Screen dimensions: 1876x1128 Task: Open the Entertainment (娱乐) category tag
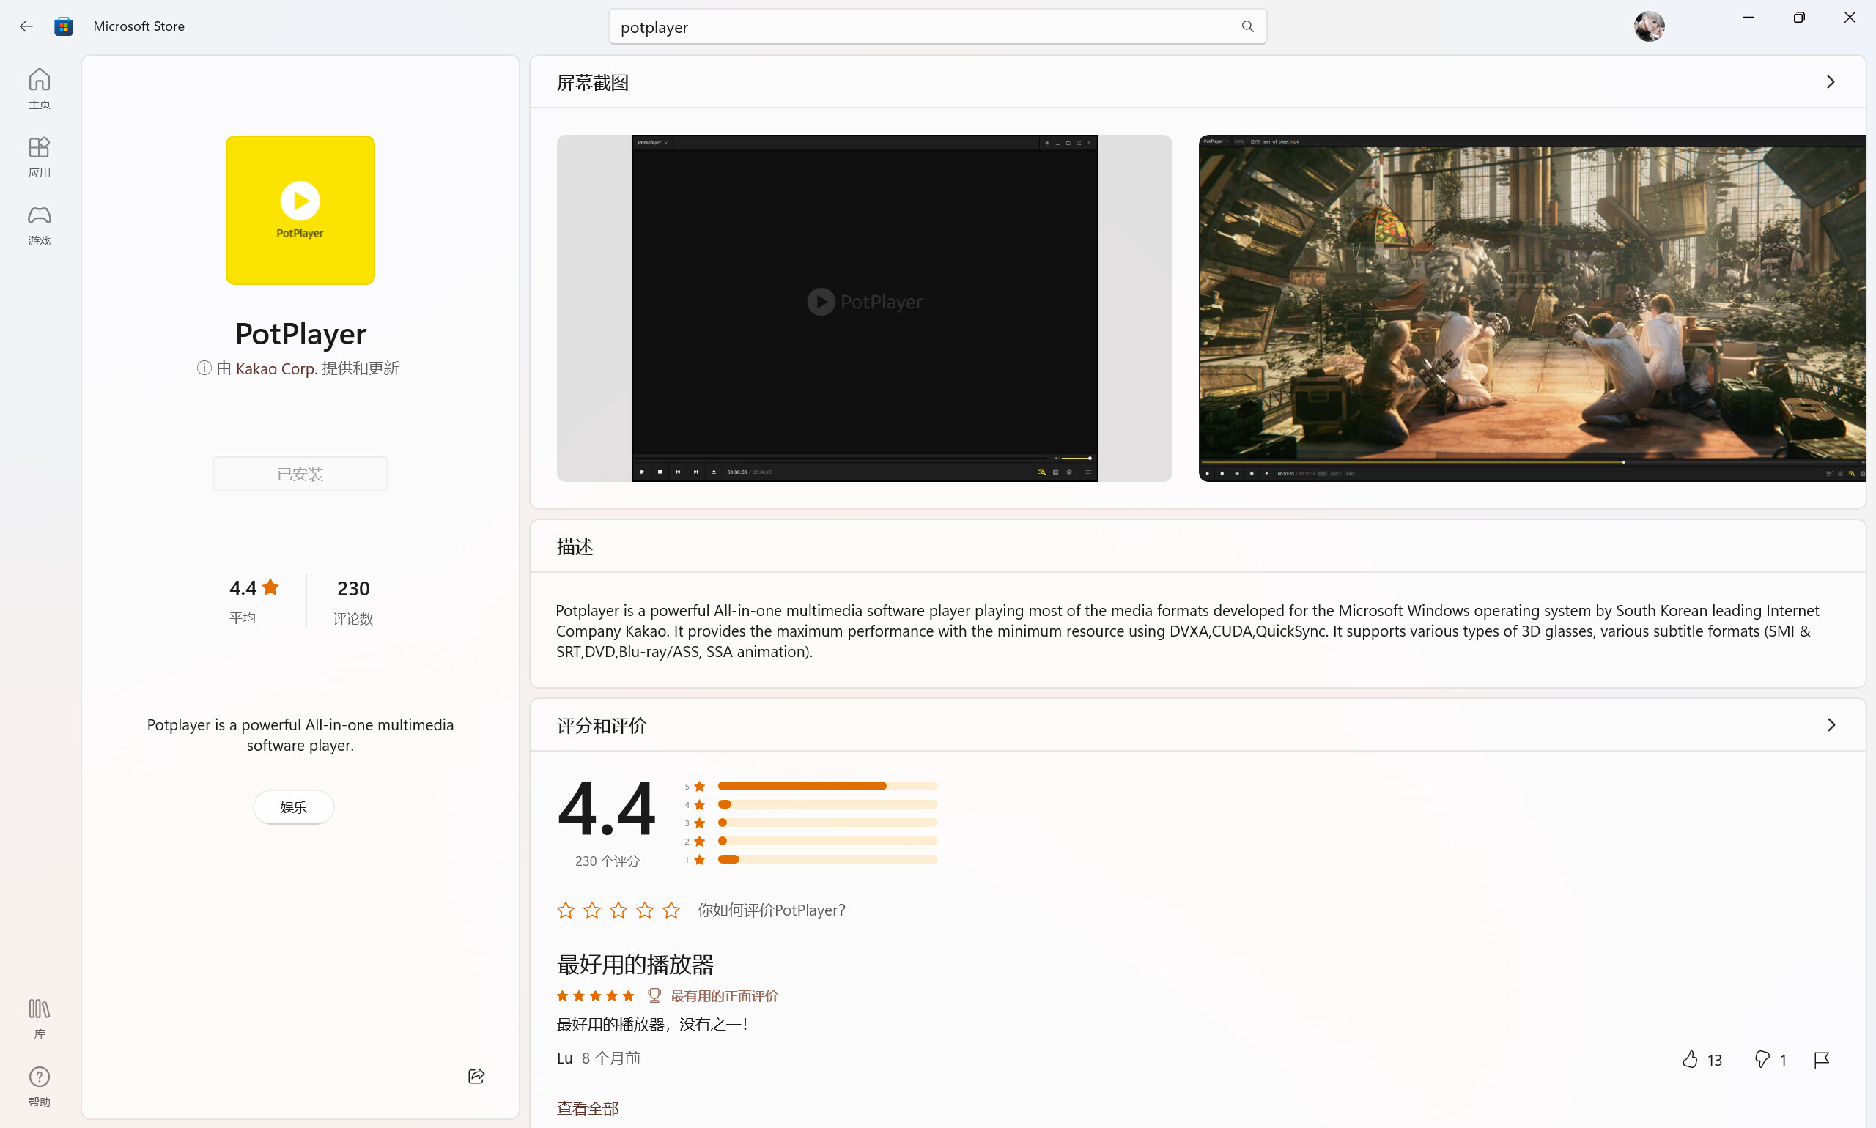(x=294, y=807)
